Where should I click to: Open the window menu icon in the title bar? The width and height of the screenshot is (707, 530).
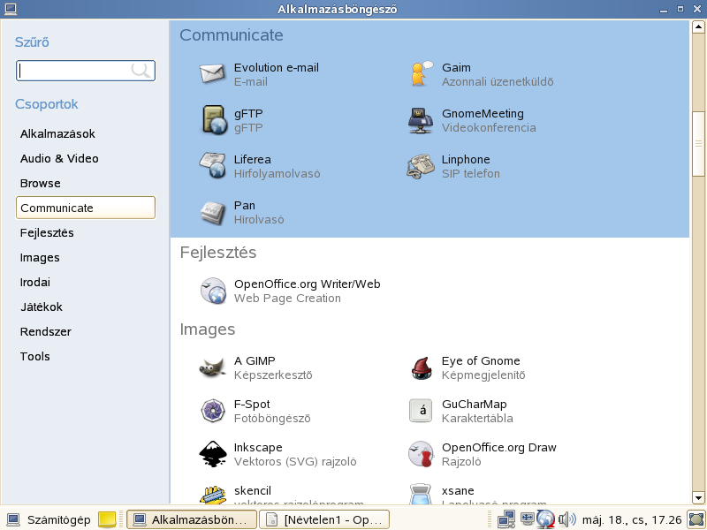tap(10, 9)
